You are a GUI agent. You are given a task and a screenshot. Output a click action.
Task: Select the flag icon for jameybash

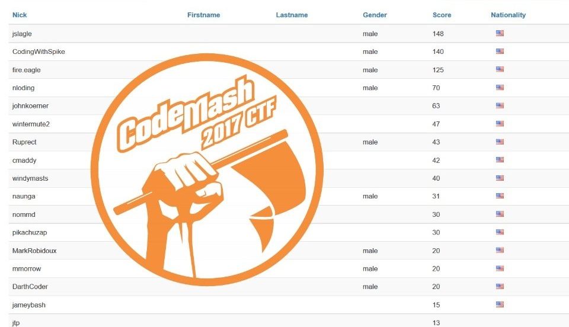point(500,304)
